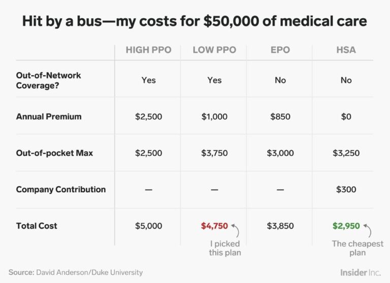Click the curved arrow beside $2,950

pyautogui.click(x=368, y=230)
